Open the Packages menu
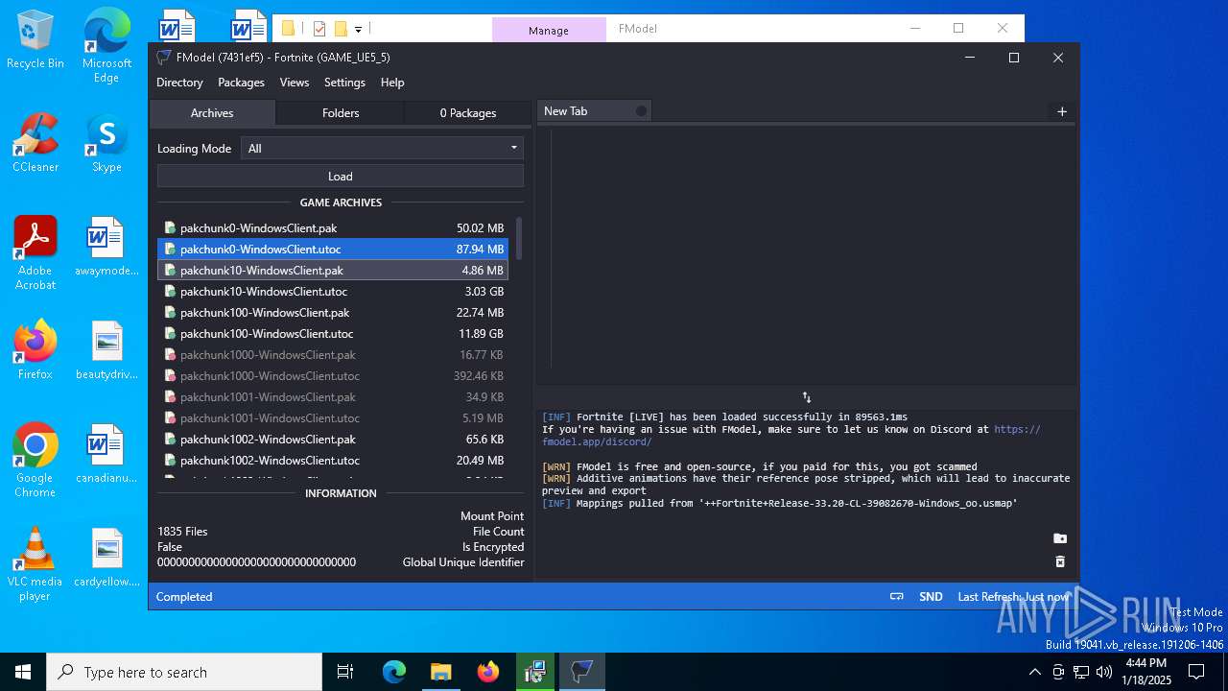1228x691 pixels. [x=241, y=83]
